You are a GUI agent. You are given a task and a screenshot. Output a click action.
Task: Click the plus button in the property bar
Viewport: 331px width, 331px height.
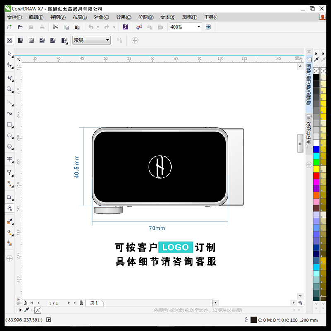(x=134, y=40)
